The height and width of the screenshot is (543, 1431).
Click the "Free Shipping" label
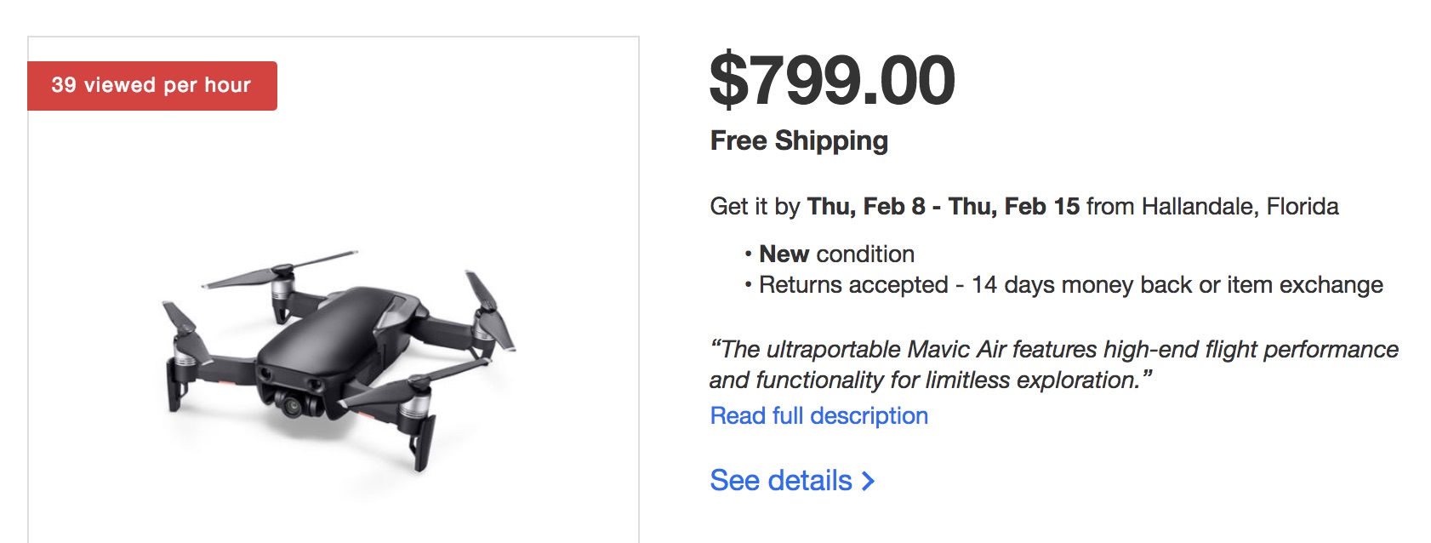[798, 140]
